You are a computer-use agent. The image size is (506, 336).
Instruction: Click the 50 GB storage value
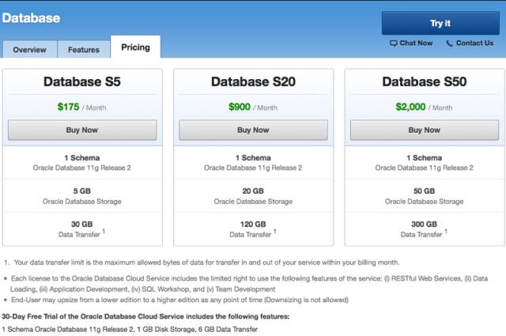(x=424, y=191)
